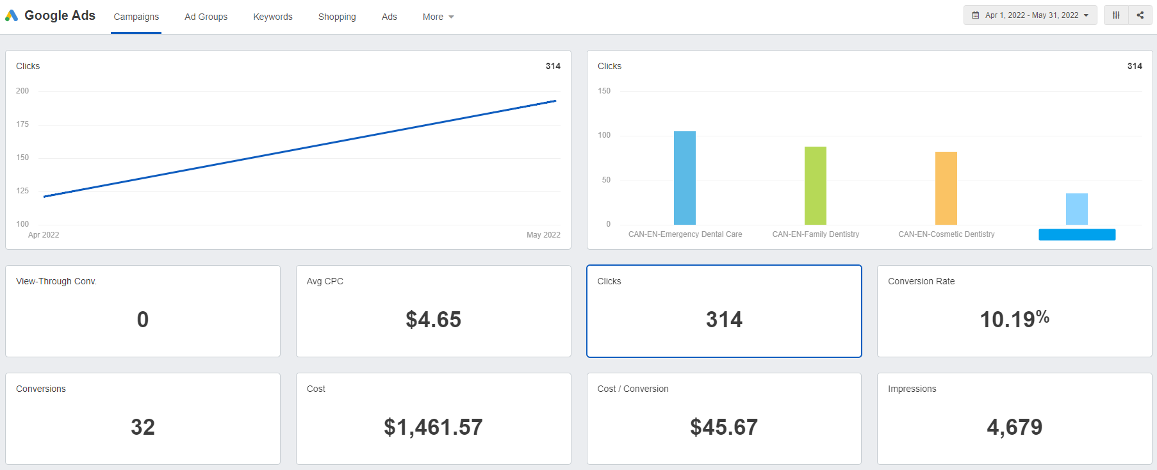Click the View-Through Conv. card
This screenshot has height=470, width=1157.
pos(143,311)
